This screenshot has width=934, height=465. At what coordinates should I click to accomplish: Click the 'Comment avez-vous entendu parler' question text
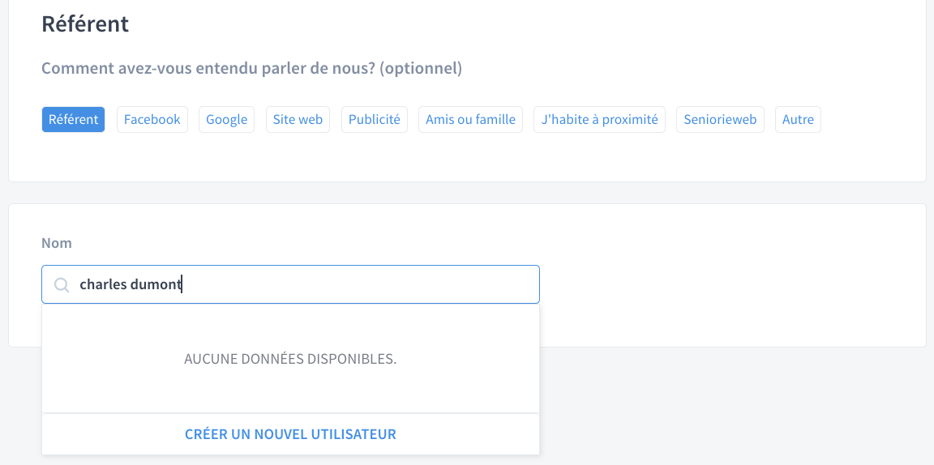click(x=251, y=69)
